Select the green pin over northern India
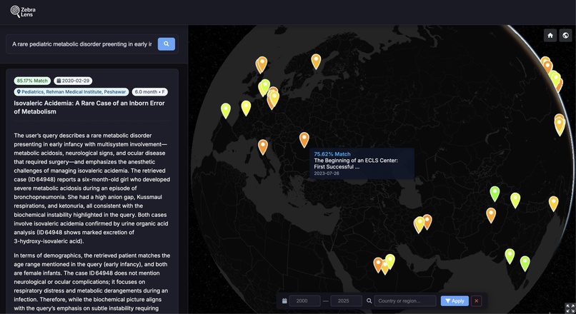The image size is (576, 314). click(x=495, y=193)
